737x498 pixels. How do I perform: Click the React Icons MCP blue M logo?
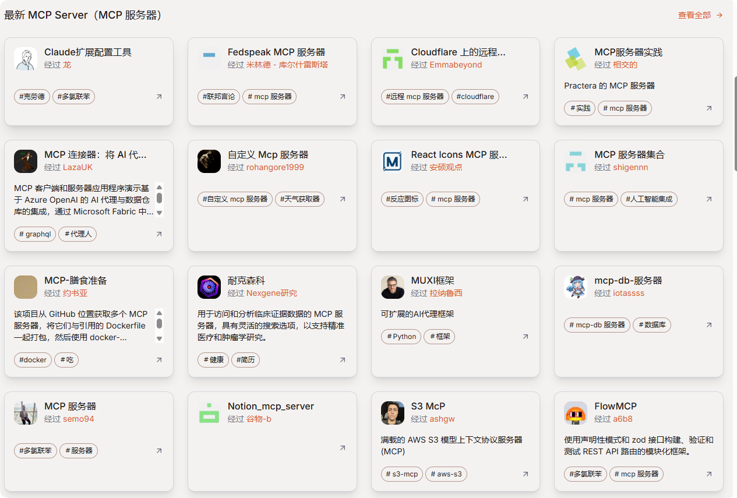(392, 161)
